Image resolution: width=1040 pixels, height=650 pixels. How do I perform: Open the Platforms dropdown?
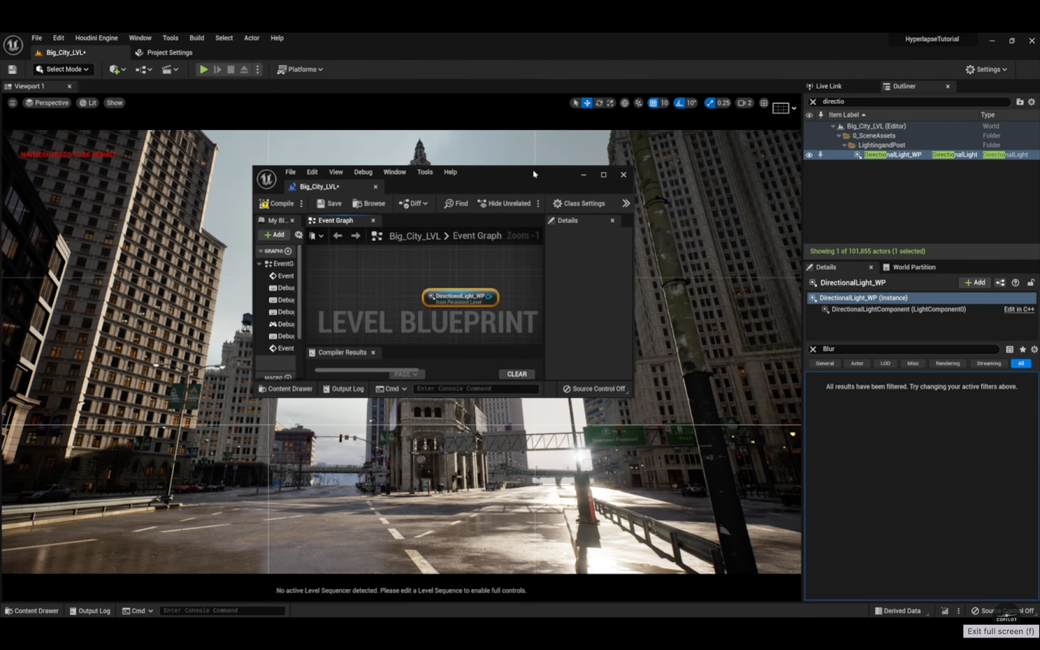pyautogui.click(x=300, y=70)
